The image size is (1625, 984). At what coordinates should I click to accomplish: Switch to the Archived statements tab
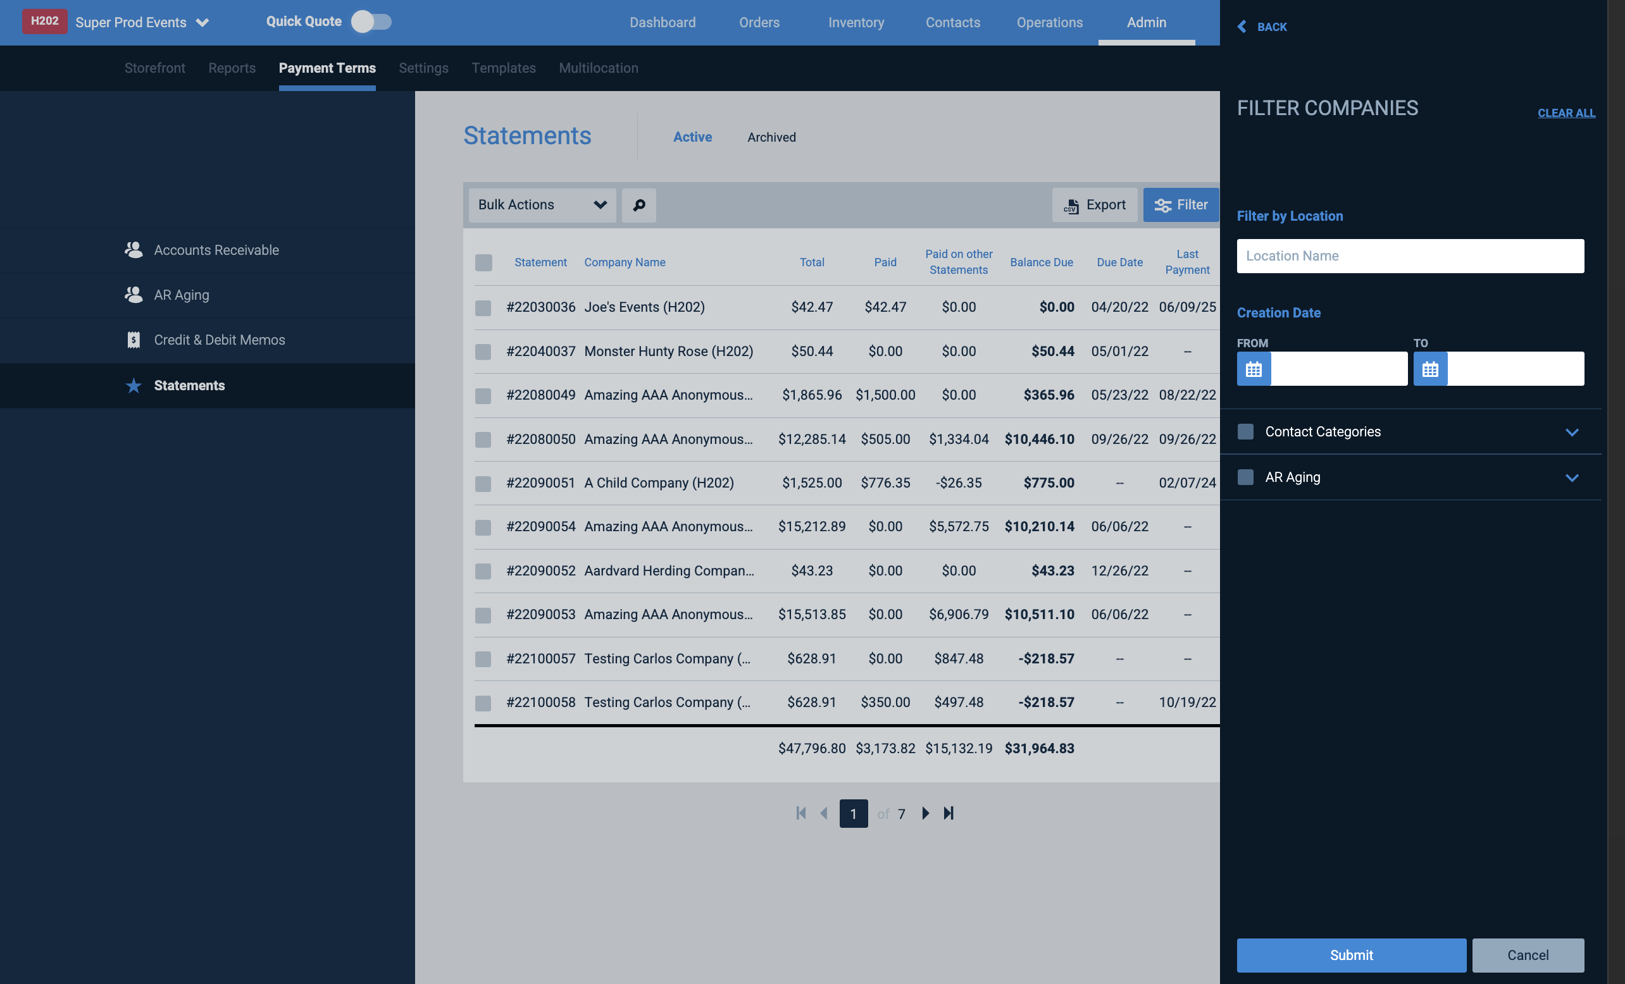[771, 137]
